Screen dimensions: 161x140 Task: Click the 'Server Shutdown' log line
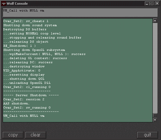pos(31,95)
